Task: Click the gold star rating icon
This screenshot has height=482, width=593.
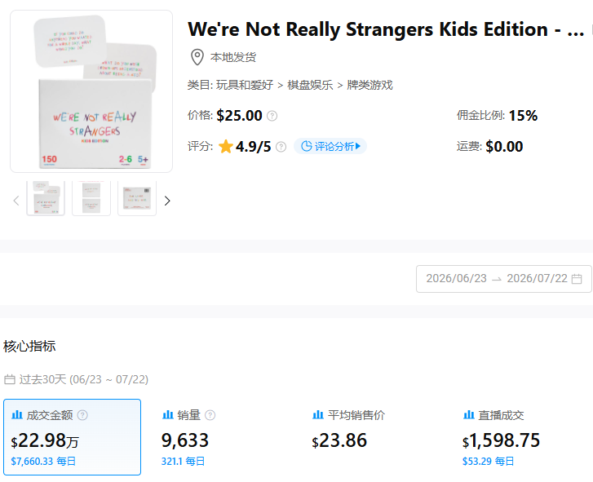Action: pyautogui.click(x=226, y=146)
